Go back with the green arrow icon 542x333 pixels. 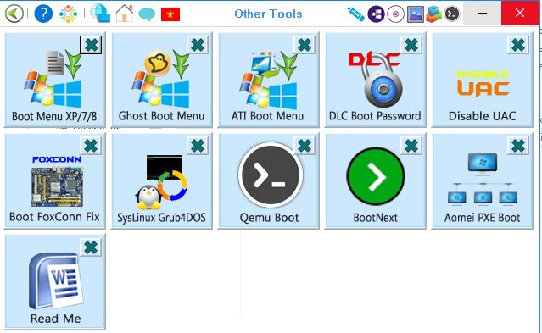coord(14,14)
